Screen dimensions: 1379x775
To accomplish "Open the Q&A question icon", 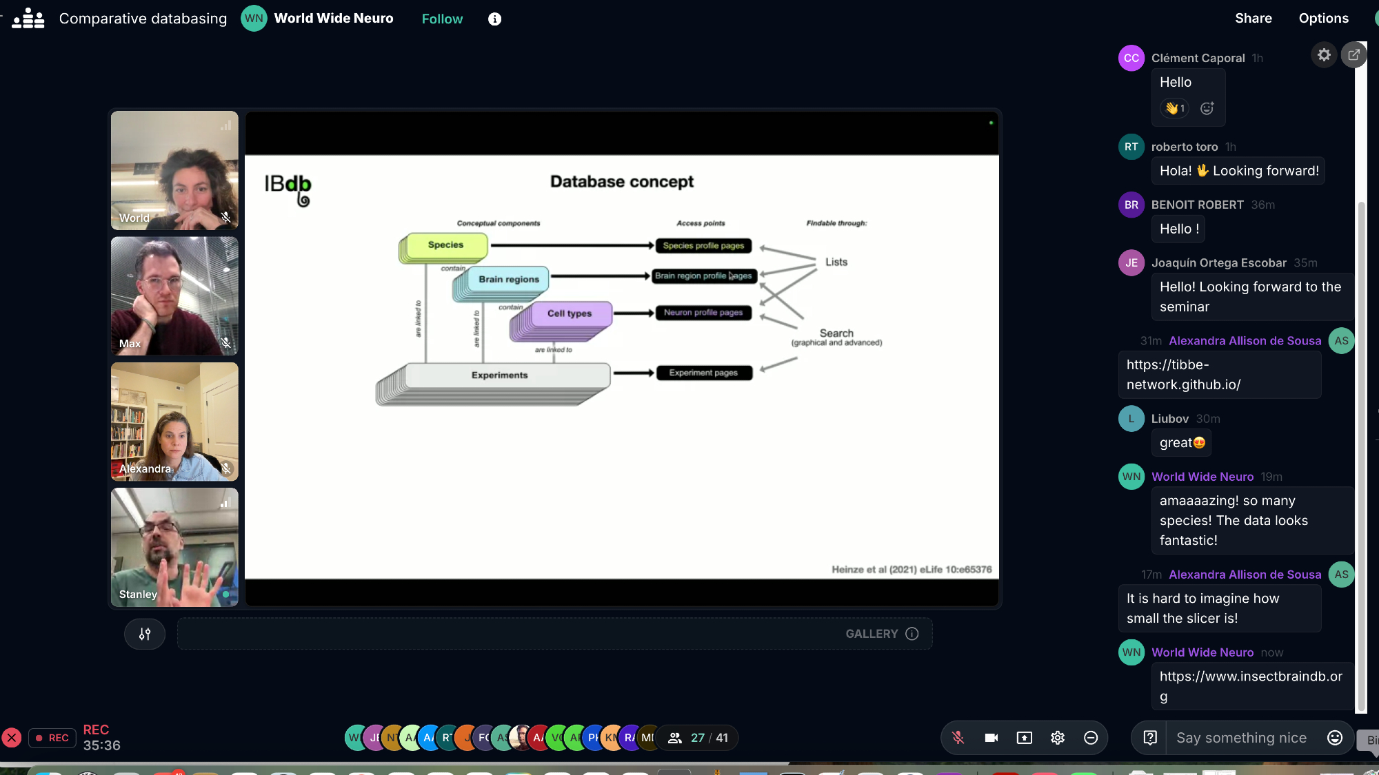I will (1149, 738).
